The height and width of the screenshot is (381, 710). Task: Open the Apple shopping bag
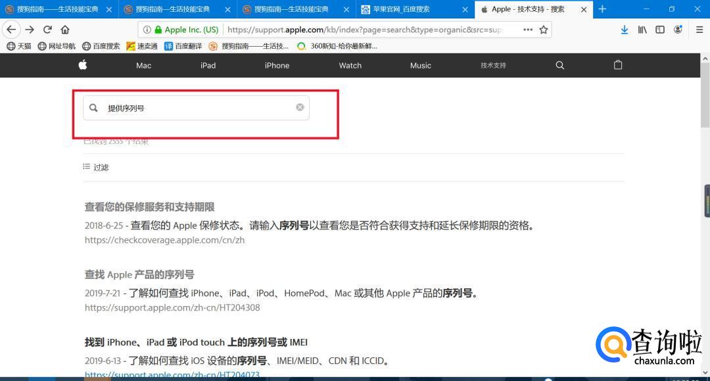click(617, 64)
